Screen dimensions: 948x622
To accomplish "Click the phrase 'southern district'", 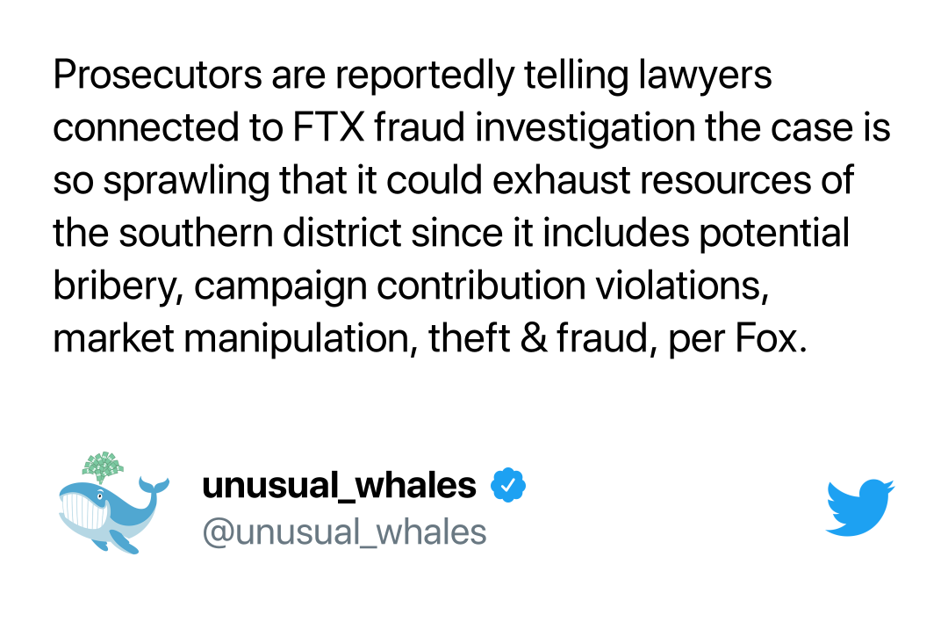I will click(x=260, y=233).
